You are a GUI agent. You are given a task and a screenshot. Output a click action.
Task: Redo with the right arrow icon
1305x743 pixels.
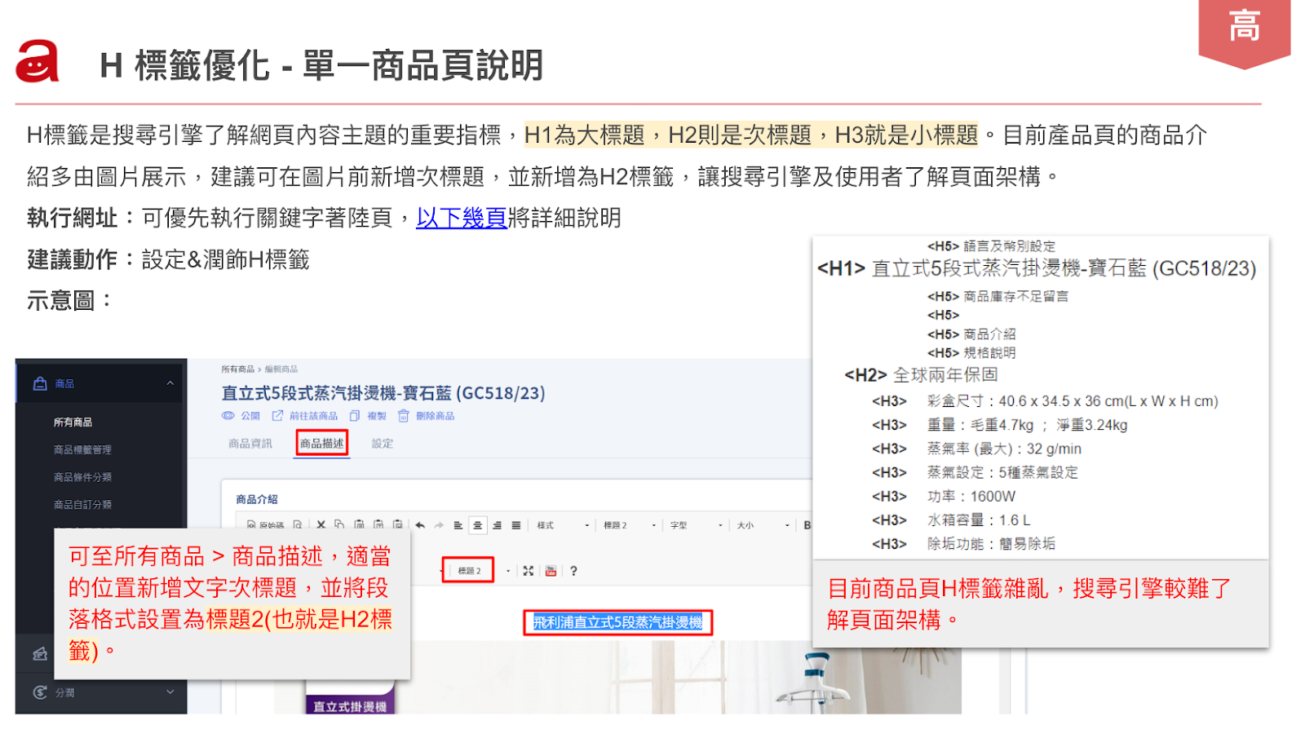click(x=439, y=525)
